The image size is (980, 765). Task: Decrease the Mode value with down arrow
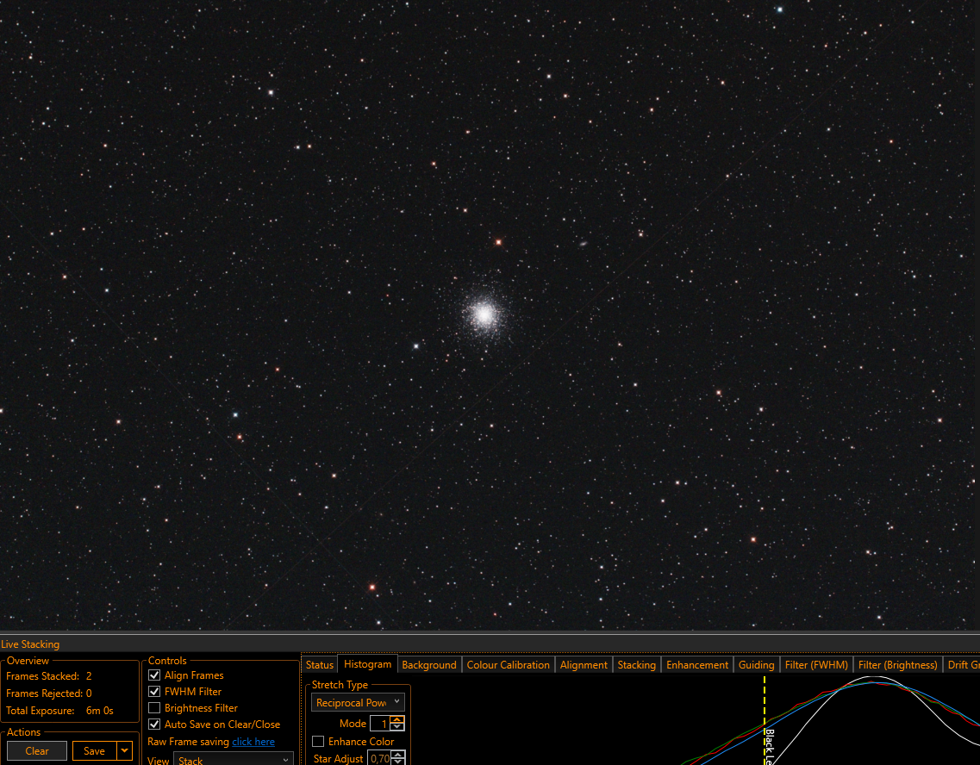(396, 727)
